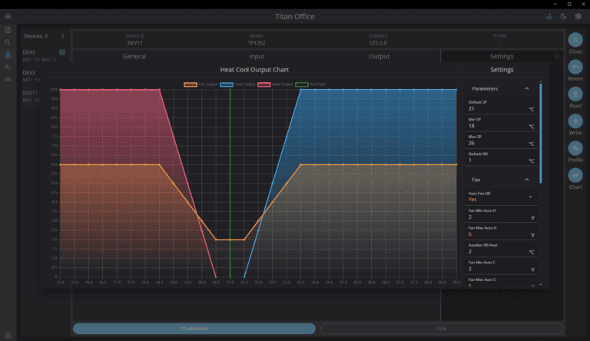Toggle Set Point series in chart legend
Screen dimensions: 590x341
coord(310,84)
